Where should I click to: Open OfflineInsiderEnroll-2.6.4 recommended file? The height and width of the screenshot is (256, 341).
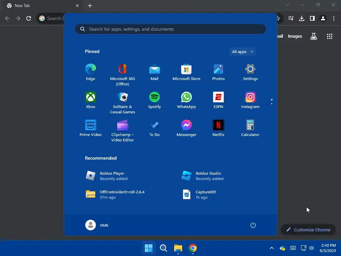(x=115, y=195)
